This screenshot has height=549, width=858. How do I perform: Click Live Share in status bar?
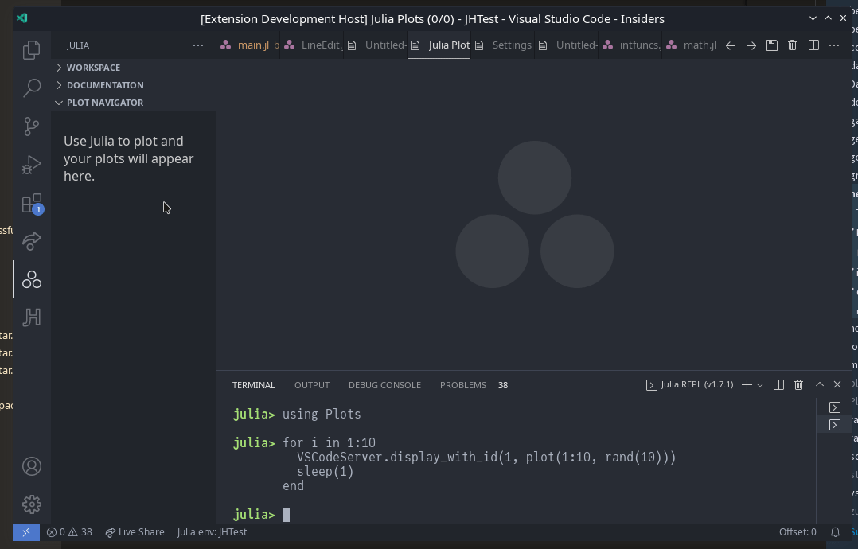(x=135, y=532)
